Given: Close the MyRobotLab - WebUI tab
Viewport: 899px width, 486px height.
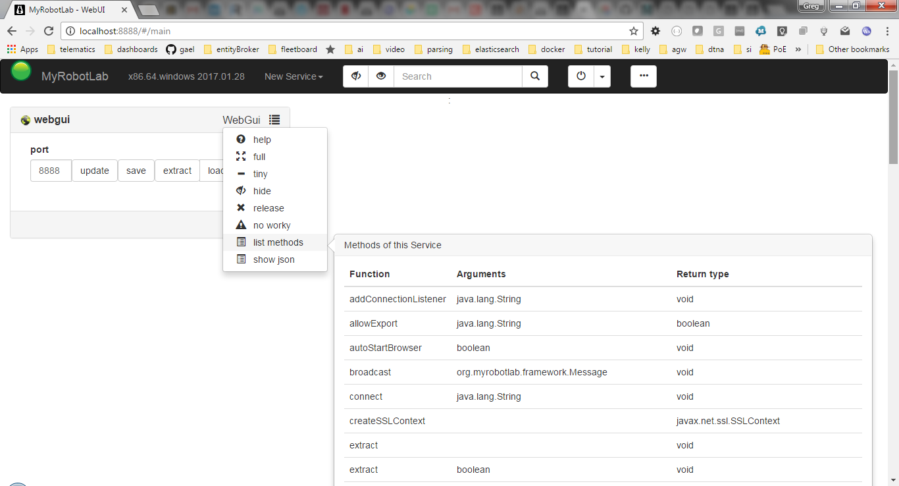Looking at the screenshot, I should pyautogui.click(x=124, y=10).
